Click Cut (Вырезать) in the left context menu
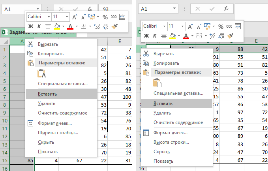268x171 pixels. pyautogui.click(x=48, y=44)
